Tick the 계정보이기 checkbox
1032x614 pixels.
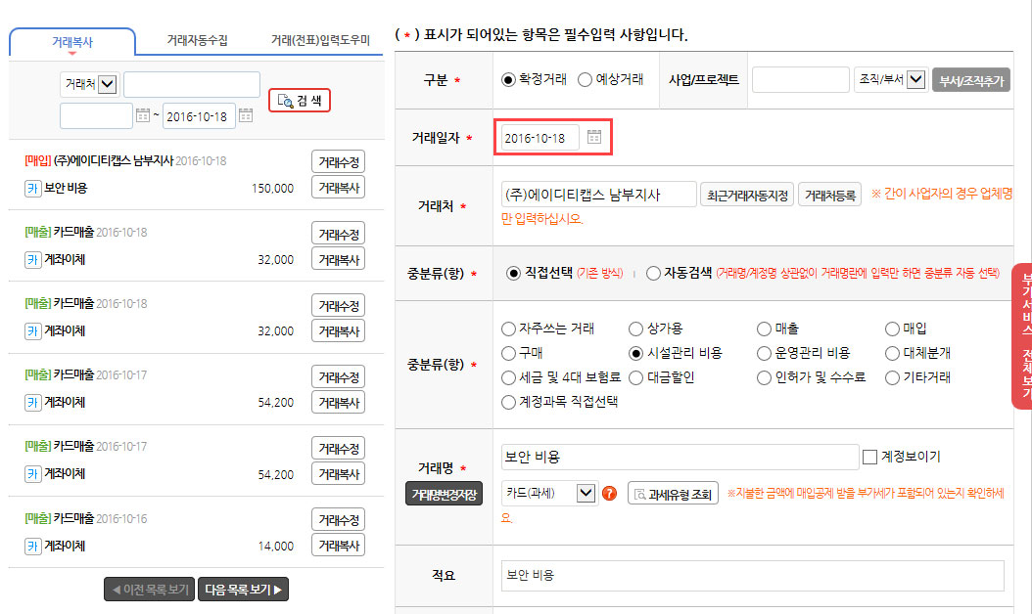coord(869,457)
